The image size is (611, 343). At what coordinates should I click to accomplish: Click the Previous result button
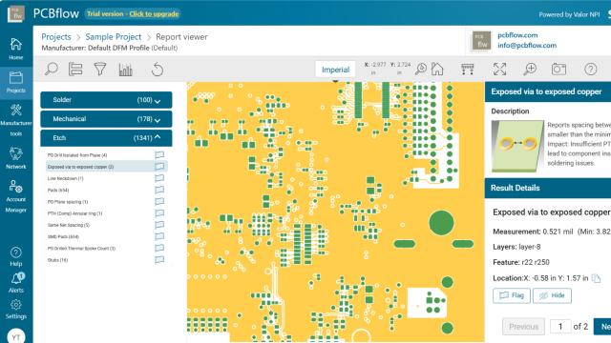523,327
